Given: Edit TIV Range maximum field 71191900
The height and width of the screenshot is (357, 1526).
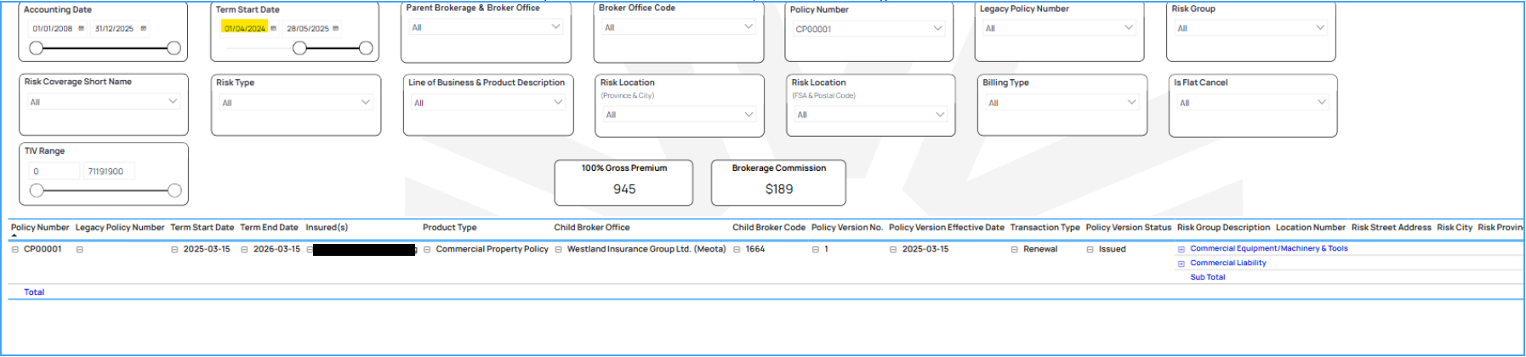Looking at the screenshot, I should pyautogui.click(x=108, y=171).
